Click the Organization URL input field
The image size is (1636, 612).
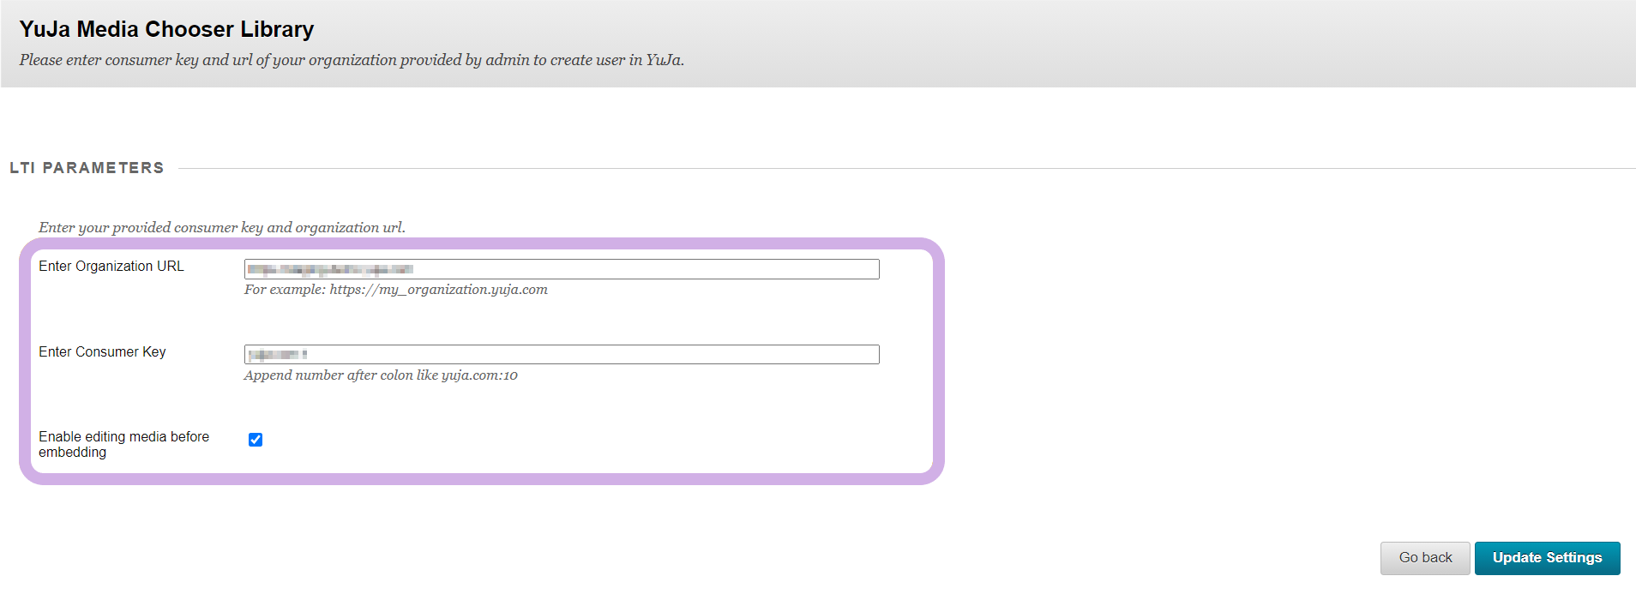point(562,269)
